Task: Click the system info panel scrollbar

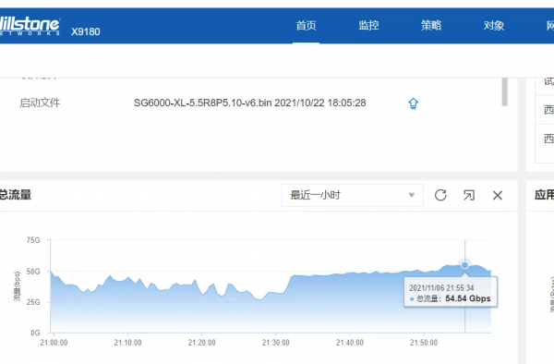Action: click(x=504, y=91)
